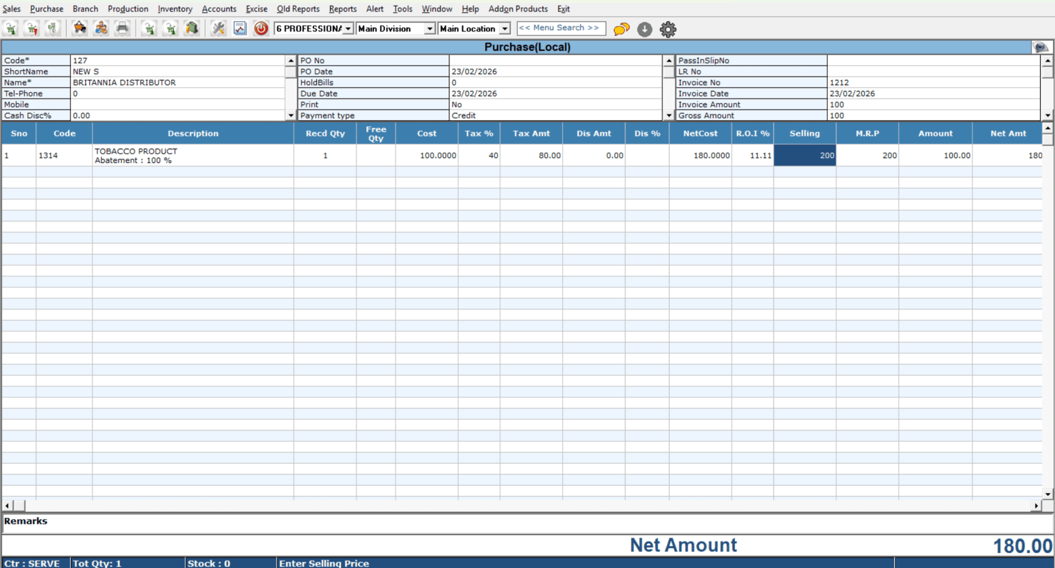Click the Cost cell 100.0000
The height and width of the screenshot is (568, 1055).
[x=427, y=156]
